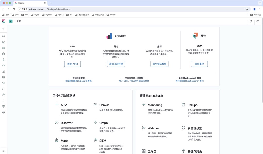263x154 pixels.
Task: Click the mail newsfeed icon in the header
Action: (258, 21)
